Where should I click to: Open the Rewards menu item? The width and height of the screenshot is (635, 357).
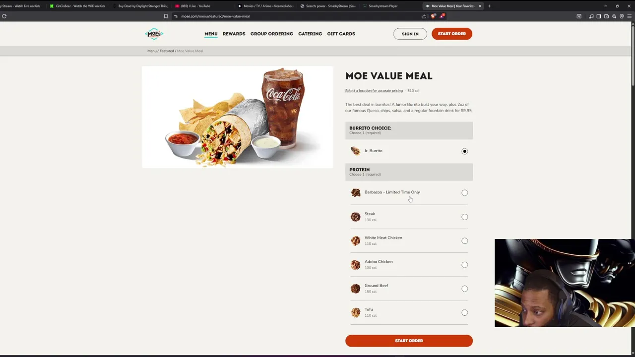[234, 34]
